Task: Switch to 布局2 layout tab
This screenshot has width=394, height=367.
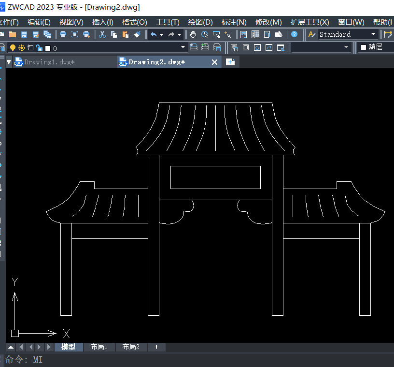Action: 131,347
